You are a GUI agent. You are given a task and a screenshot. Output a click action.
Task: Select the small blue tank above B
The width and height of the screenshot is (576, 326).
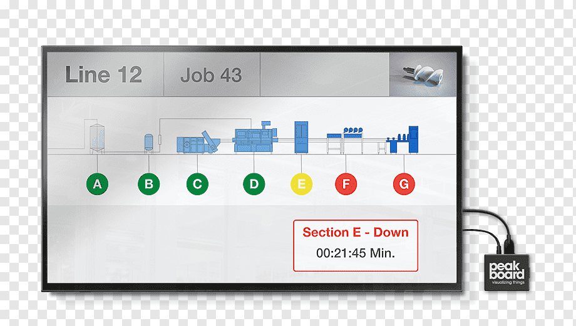pos(148,143)
